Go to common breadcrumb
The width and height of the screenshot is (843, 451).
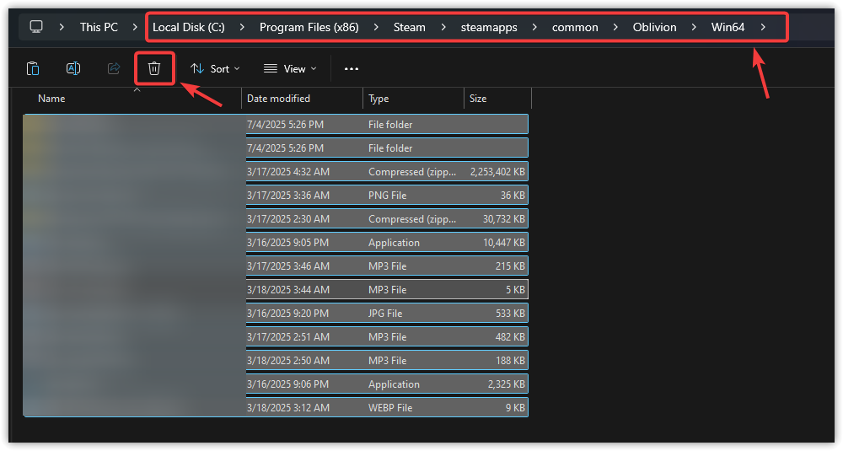(x=575, y=27)
